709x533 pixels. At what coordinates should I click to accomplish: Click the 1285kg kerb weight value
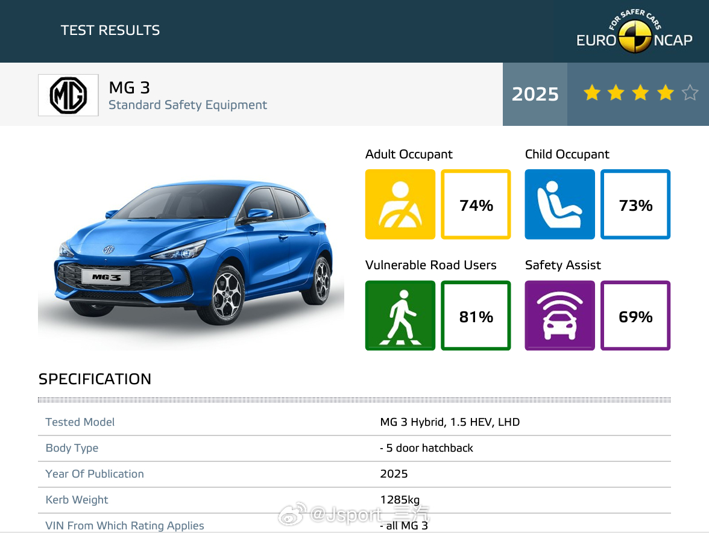(400, 500)
